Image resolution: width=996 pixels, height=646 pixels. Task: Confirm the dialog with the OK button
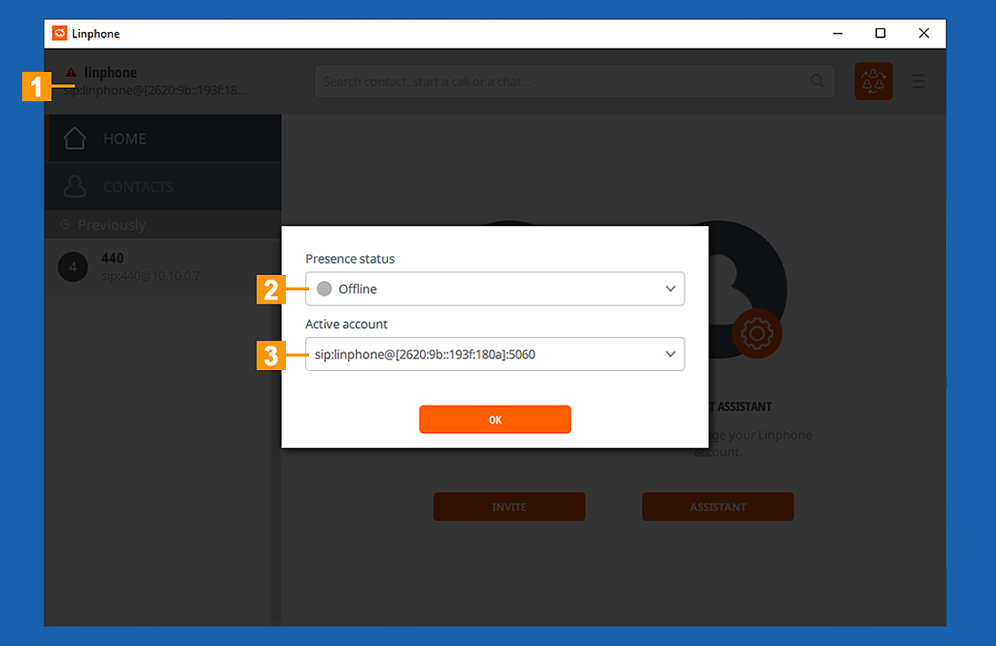click(x=494, y=420)
